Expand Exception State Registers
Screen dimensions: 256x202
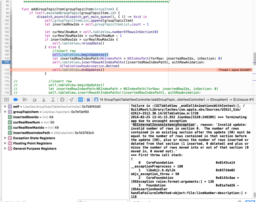tap(5, 138)
